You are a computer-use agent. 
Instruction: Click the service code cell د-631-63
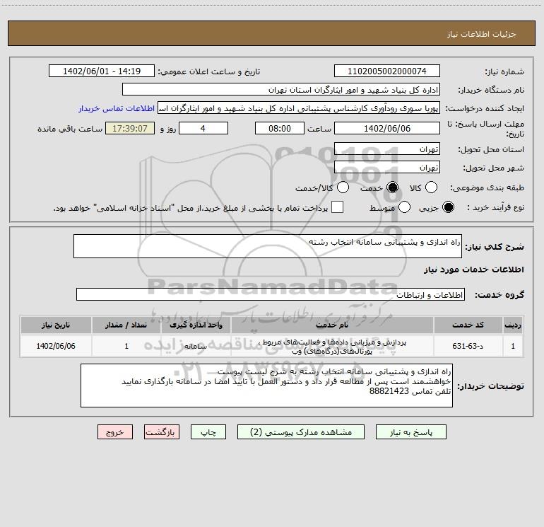(468, 346)
